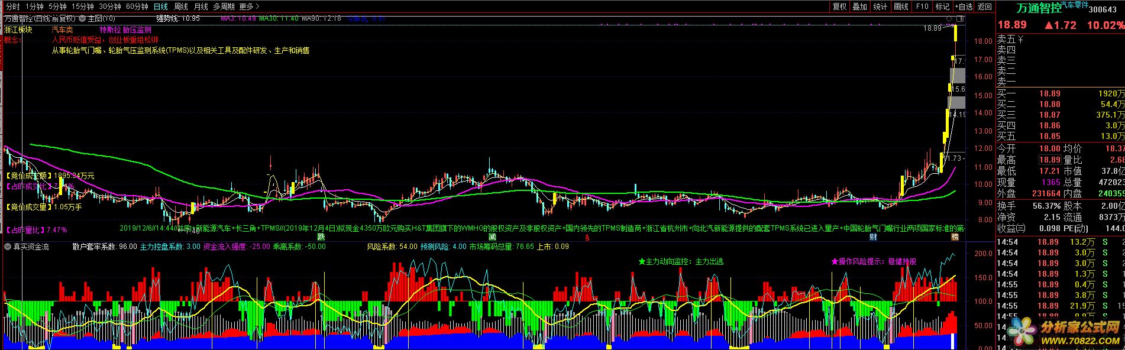Select the 5分钟 period tab
Viewport: 1125px width, 350px height.
tap(57, 7)
